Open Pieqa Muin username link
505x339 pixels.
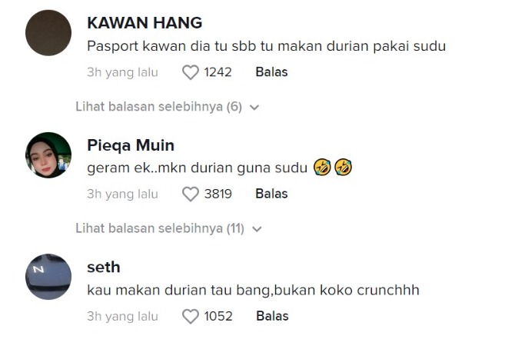click(x=131, y=145)
